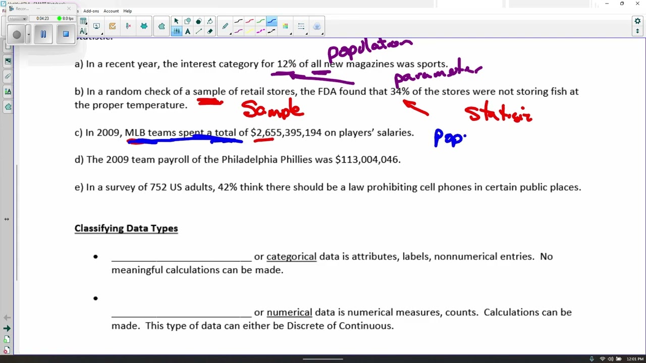Select the text tool with letter A
The height and width of the screenshot is (363, 646).
187,31
